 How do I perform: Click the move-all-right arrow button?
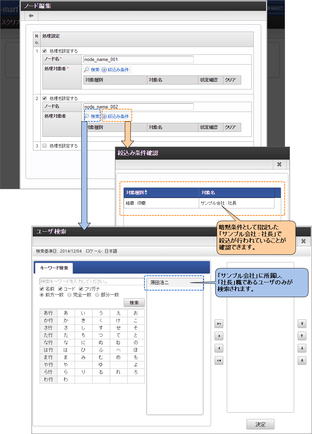pos(219,324)
